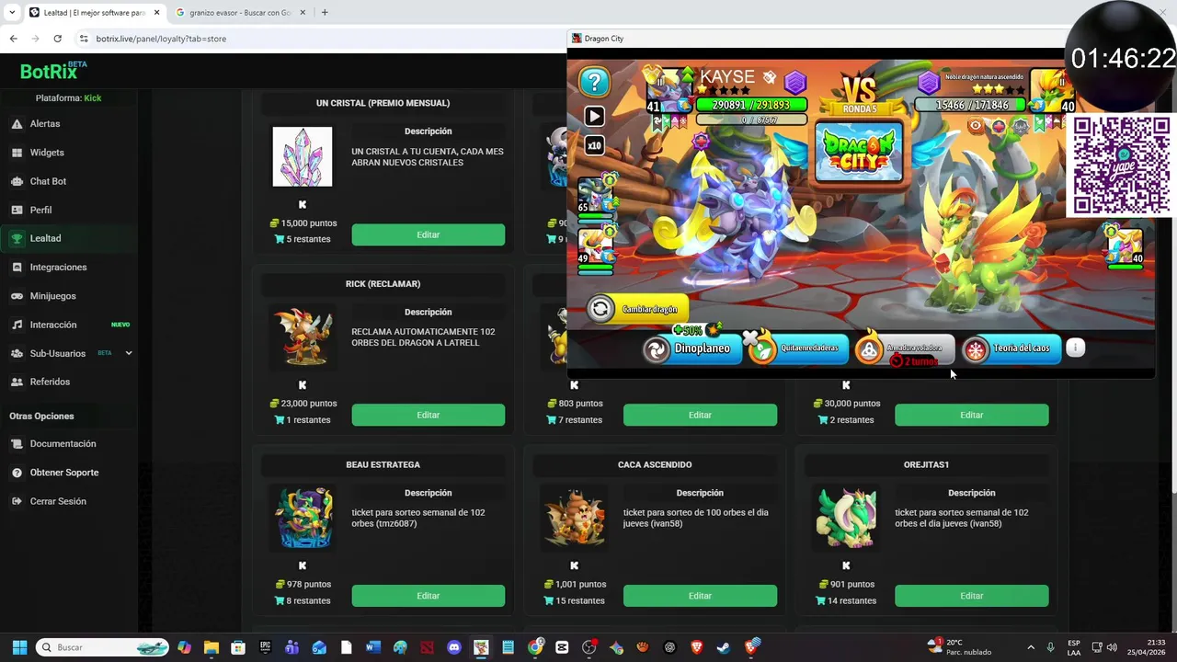Click the BEAU ESTRATEGA dragon image
1177x662 pixels.
click(303, 519)
